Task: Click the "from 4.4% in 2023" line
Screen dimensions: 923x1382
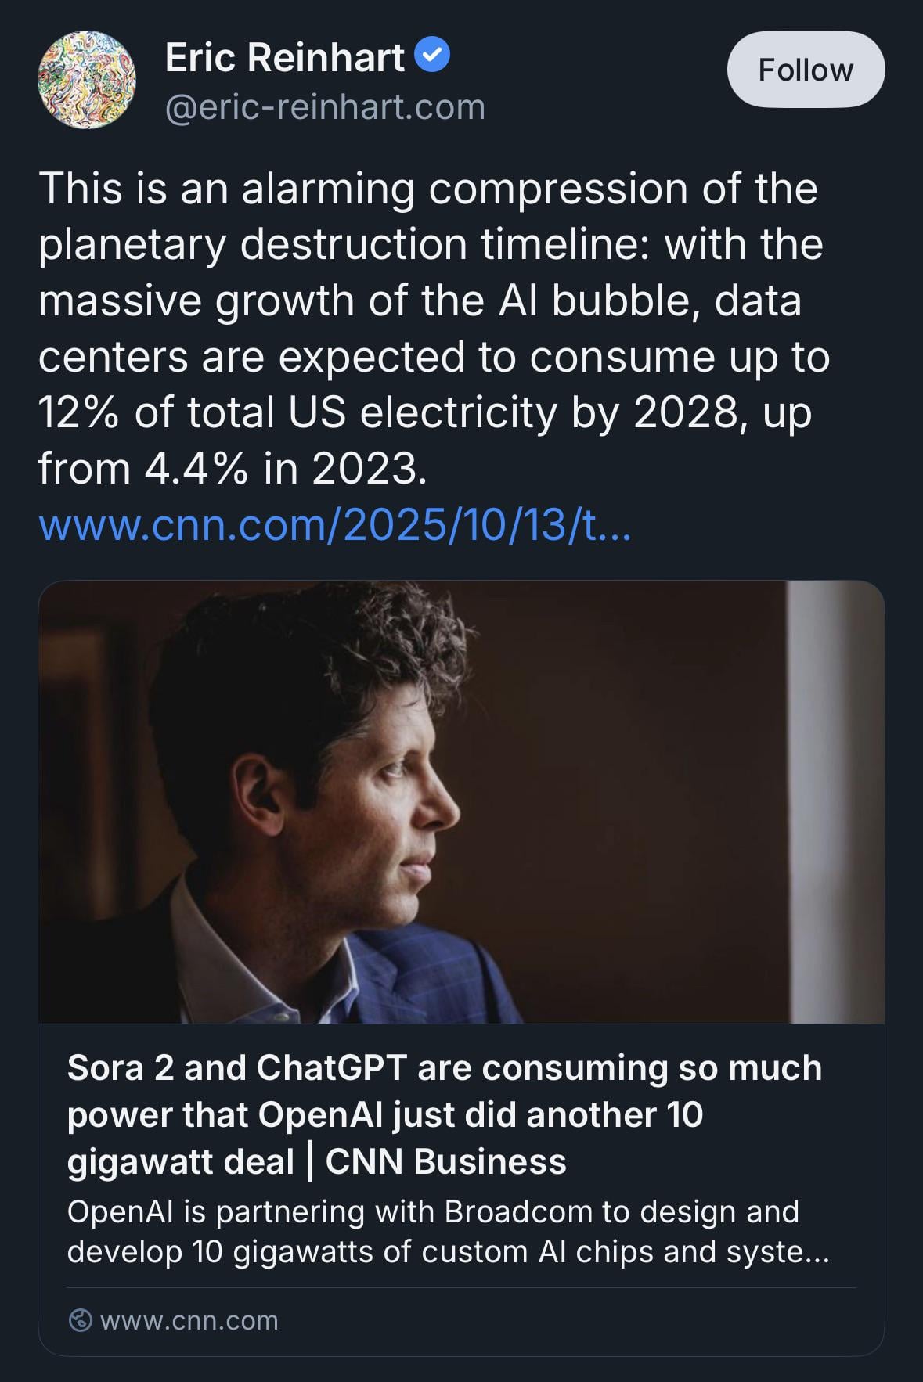Action: click(x=233, y=469)
